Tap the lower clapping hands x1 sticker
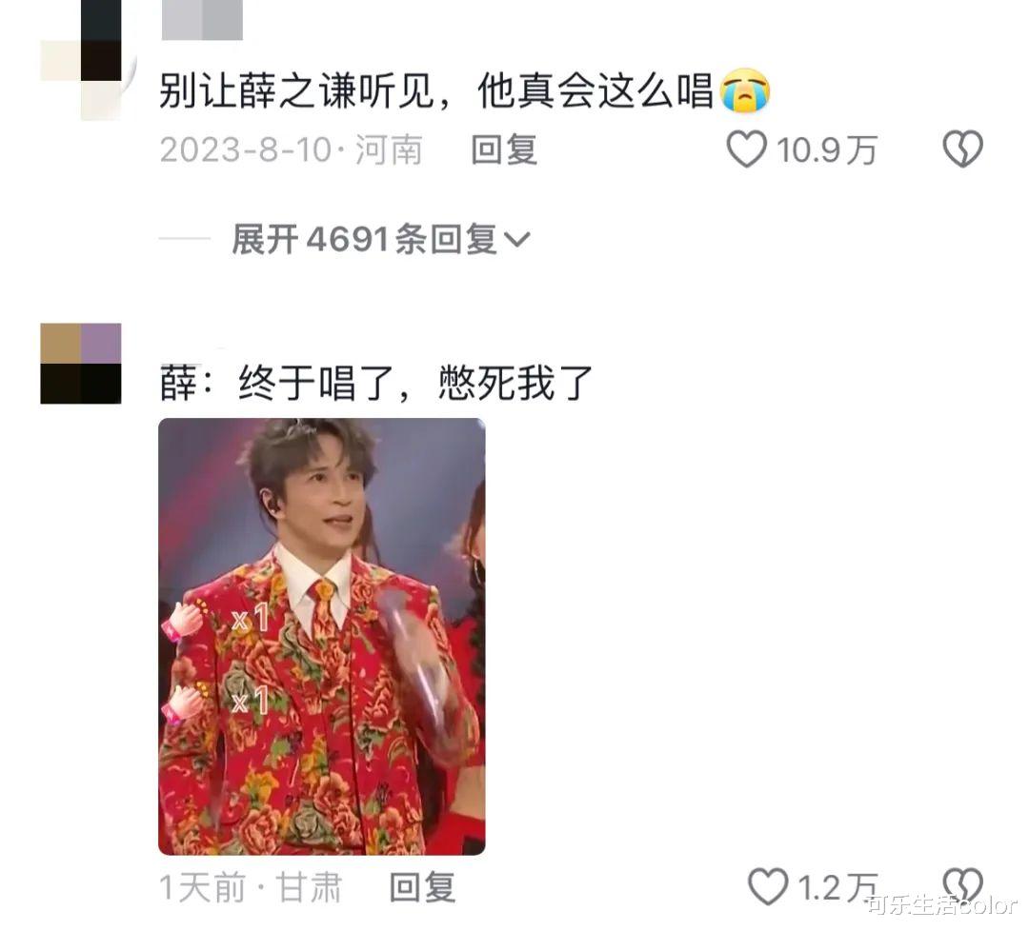Viewport: 1029px width, 931px height. 214,702
